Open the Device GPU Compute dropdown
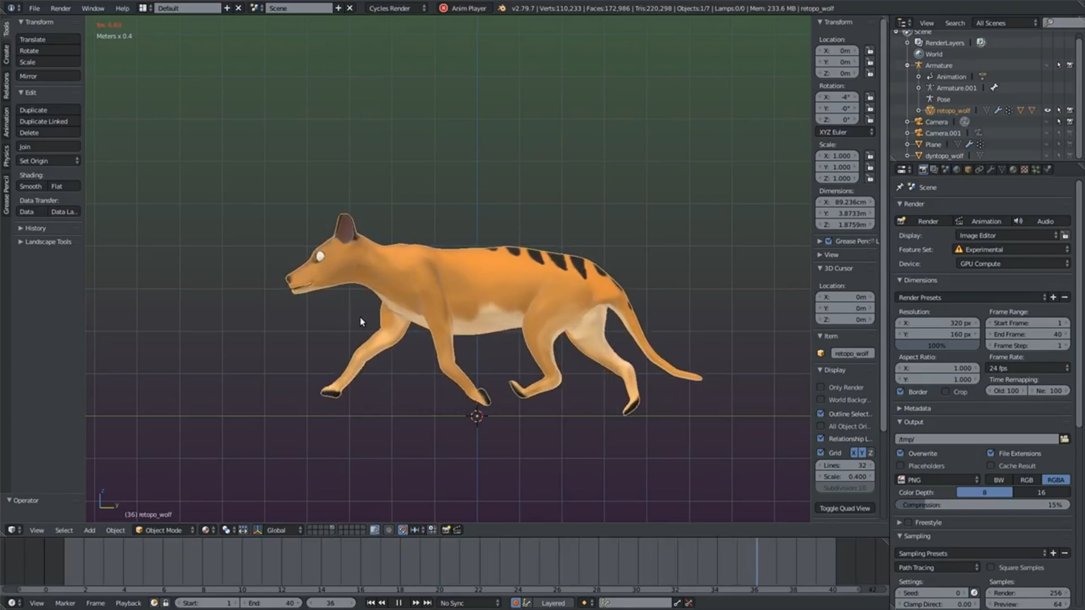This screenshot has width=1085, height=610. tap(1013, 263)
